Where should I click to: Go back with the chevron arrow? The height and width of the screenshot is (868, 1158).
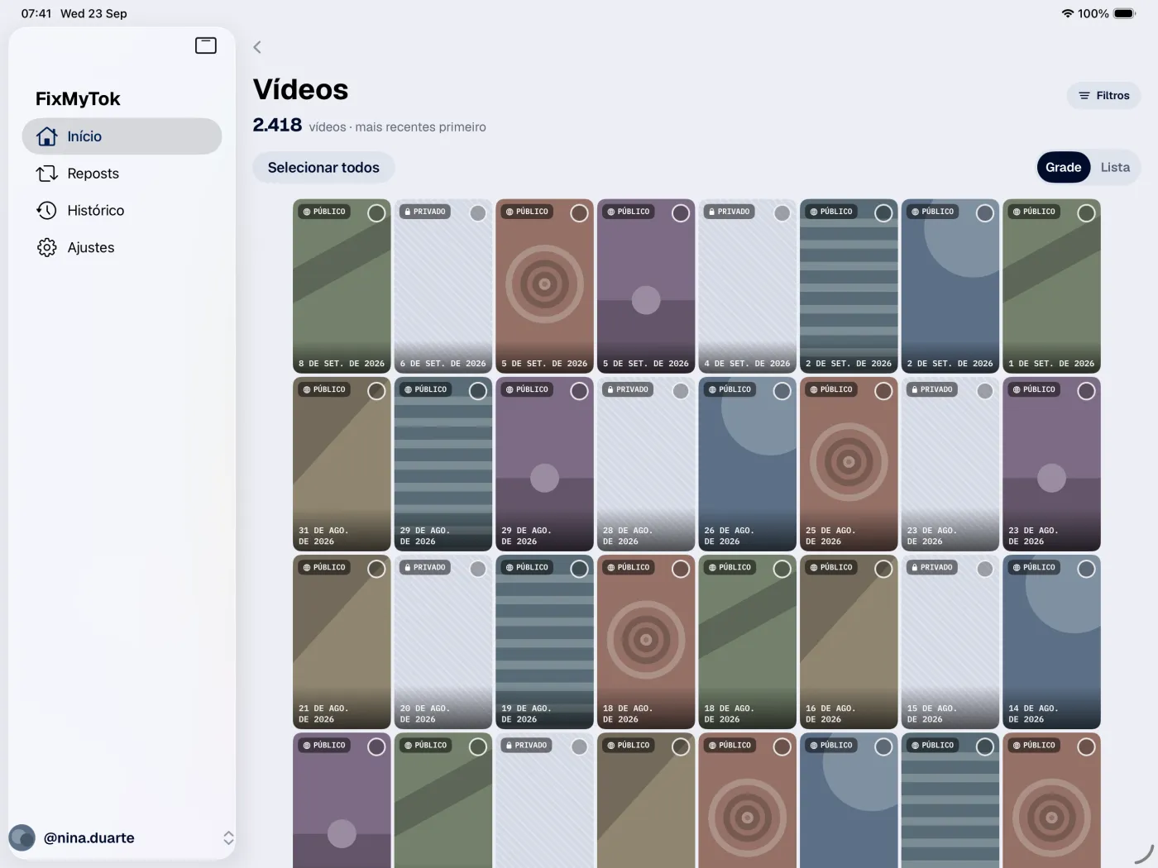(257, 47)
